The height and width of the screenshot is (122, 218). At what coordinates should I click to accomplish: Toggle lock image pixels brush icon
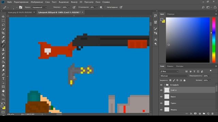click(x=174, y=80)
